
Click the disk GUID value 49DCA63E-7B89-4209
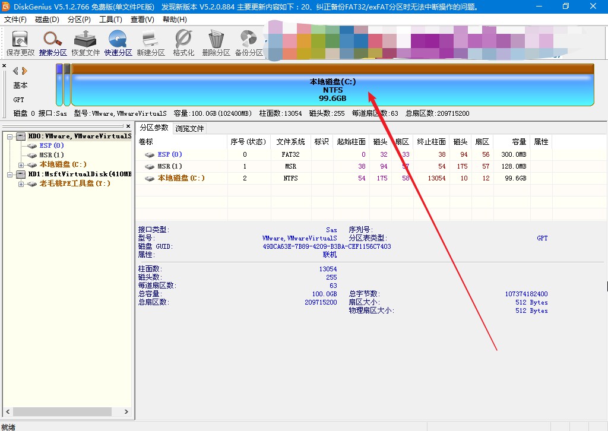tap(327, 246)
